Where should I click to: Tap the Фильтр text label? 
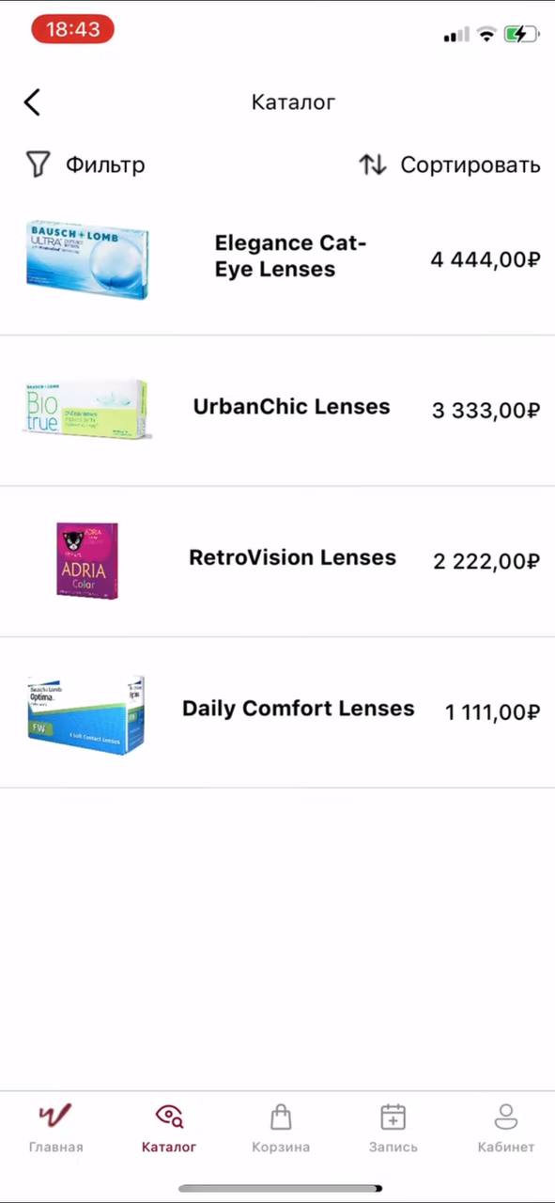point(105,164)
